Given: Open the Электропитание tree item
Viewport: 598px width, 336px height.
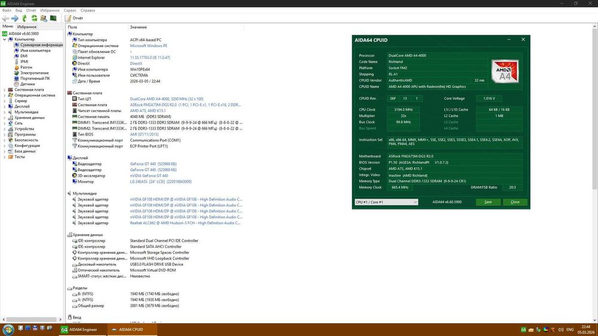Looking at the screenshot, I should tap(34, 73).
